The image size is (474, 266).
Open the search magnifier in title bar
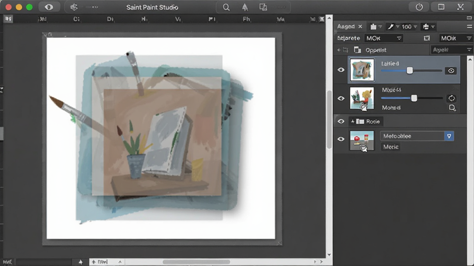(226, 7)
